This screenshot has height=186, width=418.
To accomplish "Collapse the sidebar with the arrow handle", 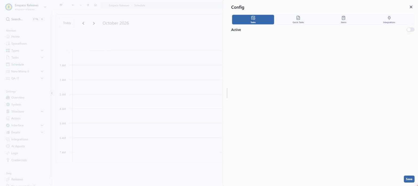I will coord(52,93).
